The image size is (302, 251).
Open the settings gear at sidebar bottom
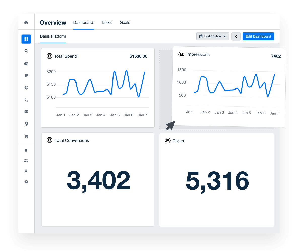click(26, 182)
